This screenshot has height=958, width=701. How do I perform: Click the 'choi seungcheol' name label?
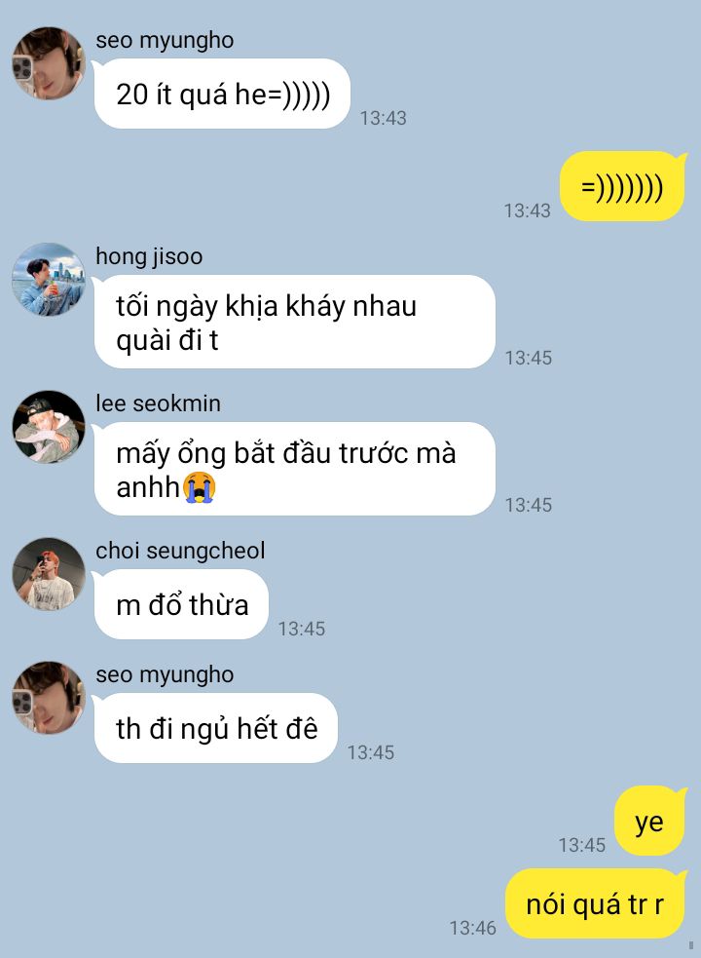pyautogui.click(x=180, y=551)
